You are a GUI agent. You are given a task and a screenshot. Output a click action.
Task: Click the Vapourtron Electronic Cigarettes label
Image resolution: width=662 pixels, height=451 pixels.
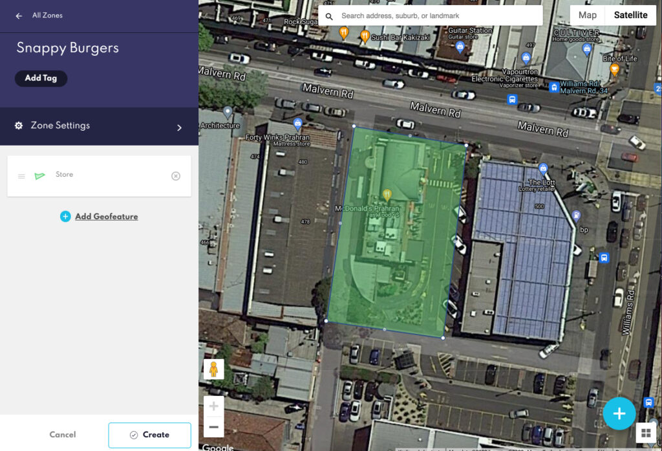click(x=505, y=75)
